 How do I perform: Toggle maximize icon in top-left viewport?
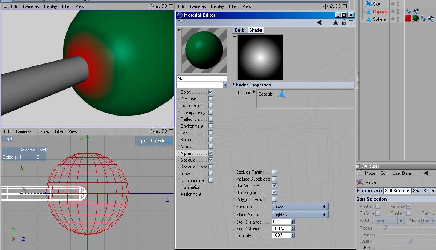point(171,6)
